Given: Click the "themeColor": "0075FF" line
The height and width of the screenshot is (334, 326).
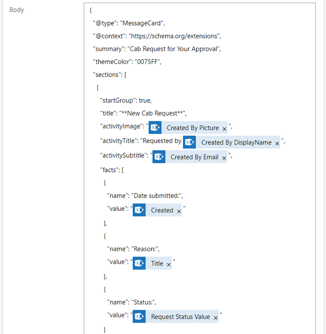Looking at the screenshot, I should 127,62.
